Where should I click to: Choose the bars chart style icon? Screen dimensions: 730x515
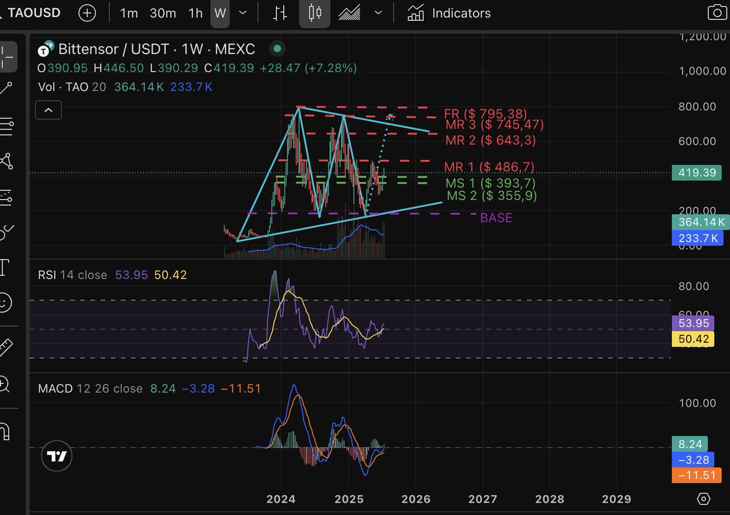[280, 13]
